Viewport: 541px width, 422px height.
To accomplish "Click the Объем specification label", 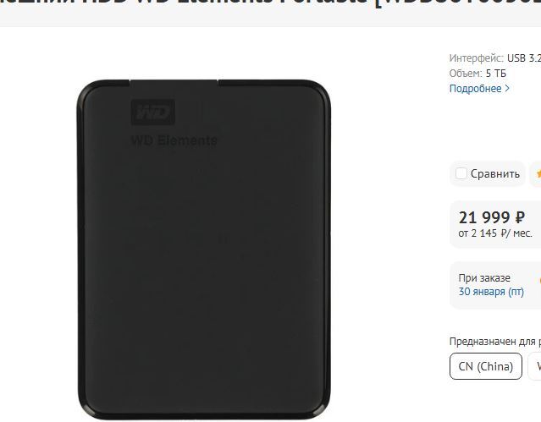I will 466,73.
